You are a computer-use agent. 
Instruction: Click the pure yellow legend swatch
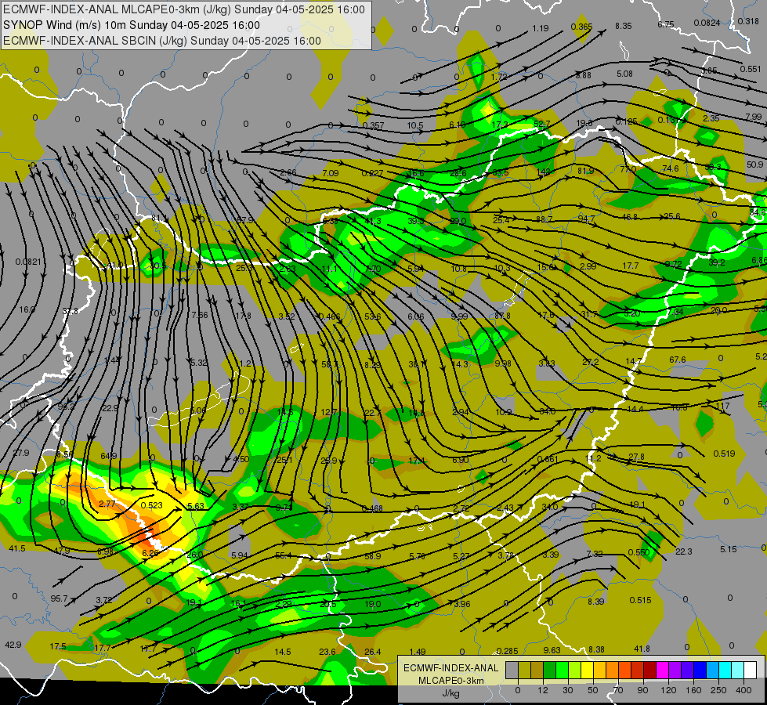(587, 670)
